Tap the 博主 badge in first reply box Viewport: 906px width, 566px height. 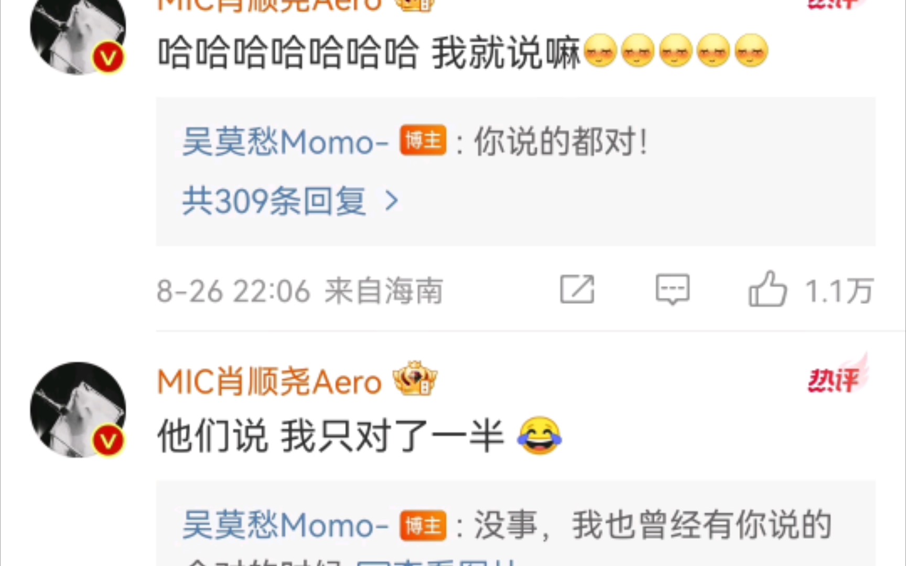pos(423,140)
